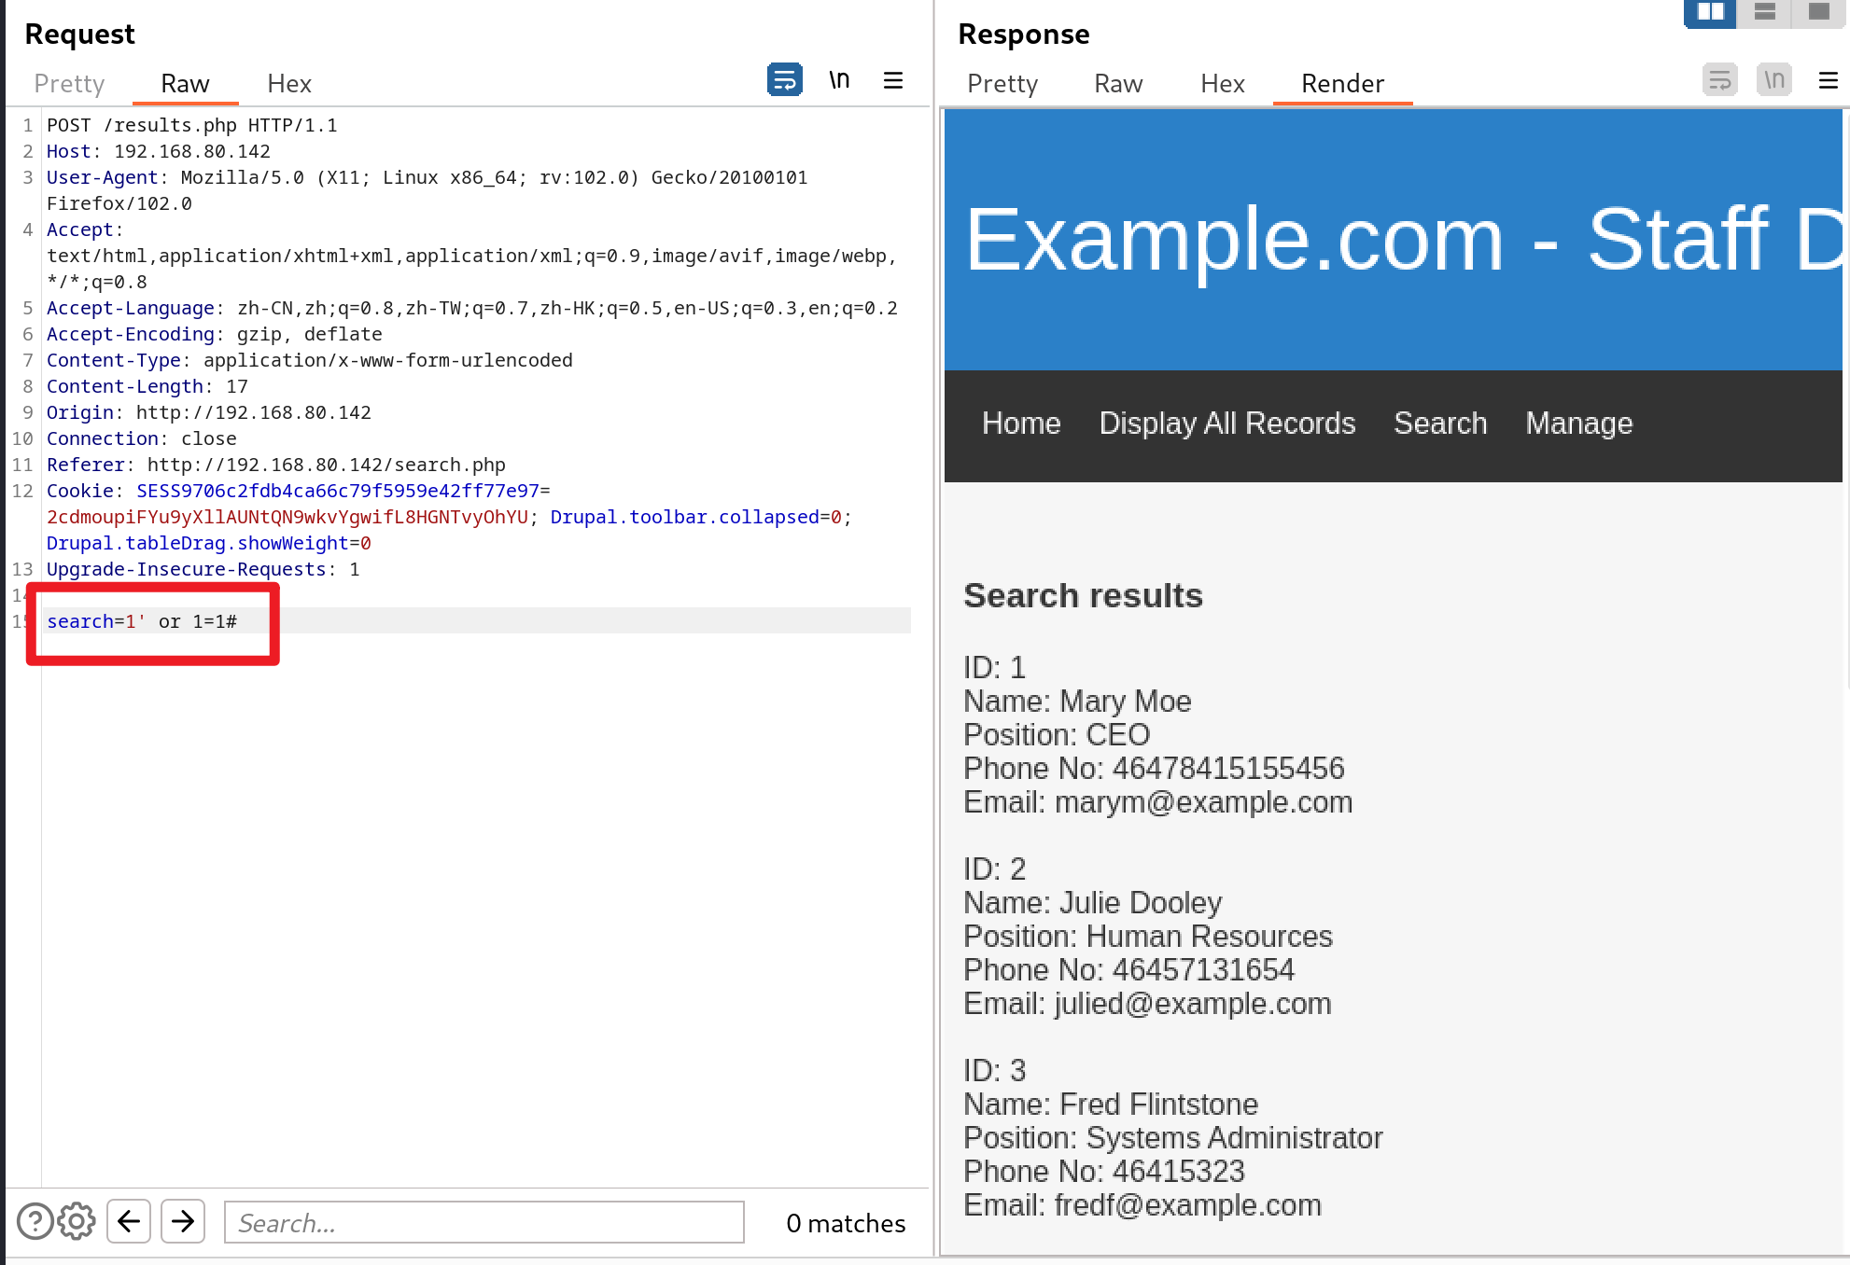Click Phone No: 46478415155456 text
Image resolution: width=1850 pixels, height=1265 pixels.
[x=1154, y=769]
